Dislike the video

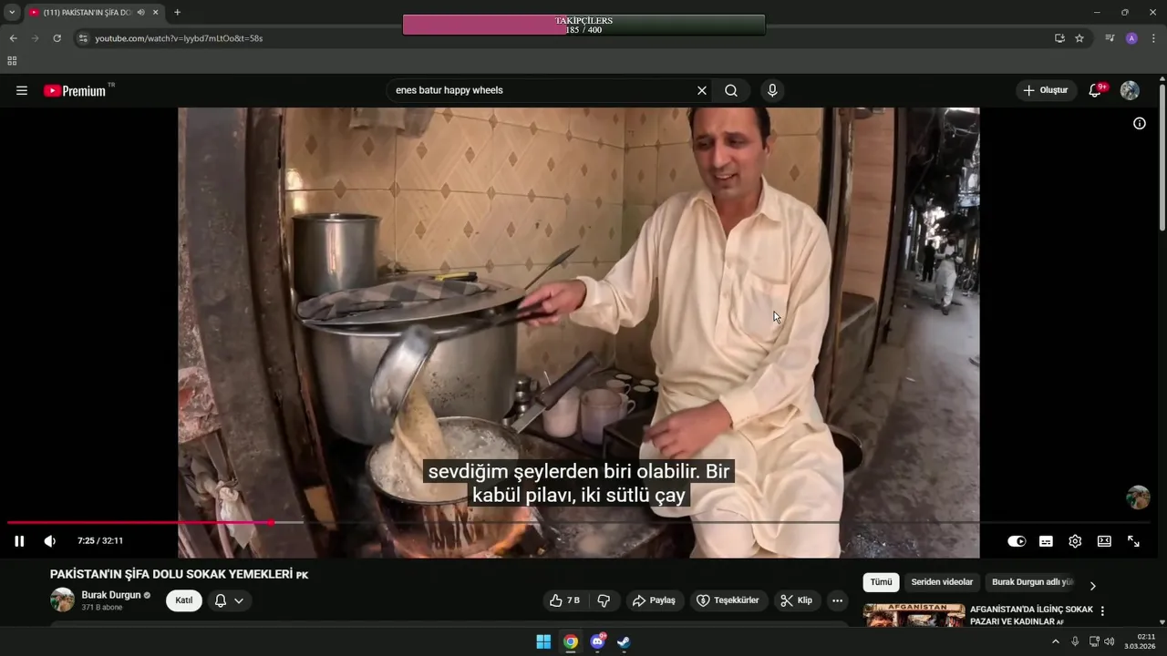(x=604, y=600)
